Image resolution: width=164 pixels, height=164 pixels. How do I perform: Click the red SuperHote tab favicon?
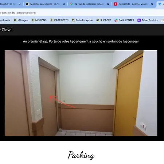pyautogui.click(x=116, y=4)
